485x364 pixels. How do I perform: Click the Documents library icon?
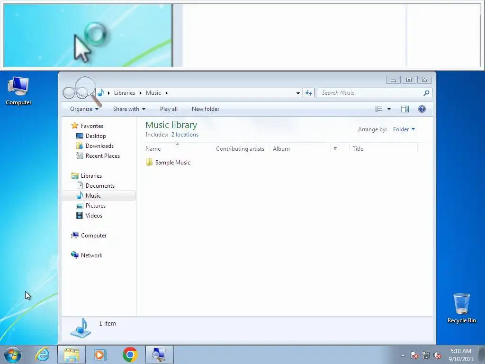(x=80, y=185)
